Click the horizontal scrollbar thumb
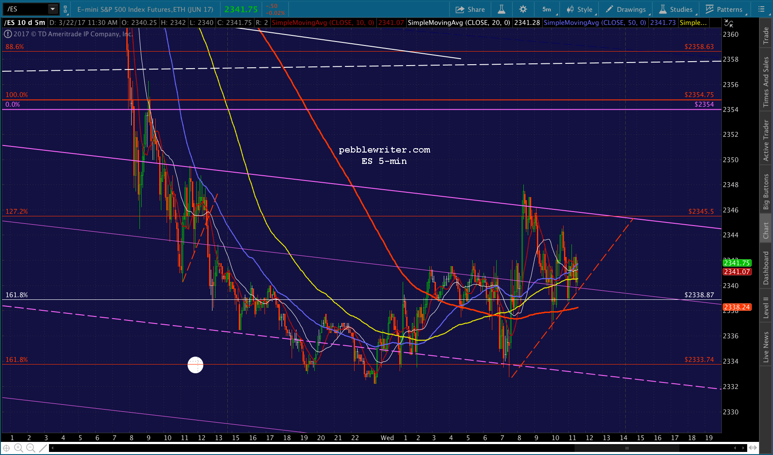The width and height of the screenshot is (773, 455). [x=627, y=448]
